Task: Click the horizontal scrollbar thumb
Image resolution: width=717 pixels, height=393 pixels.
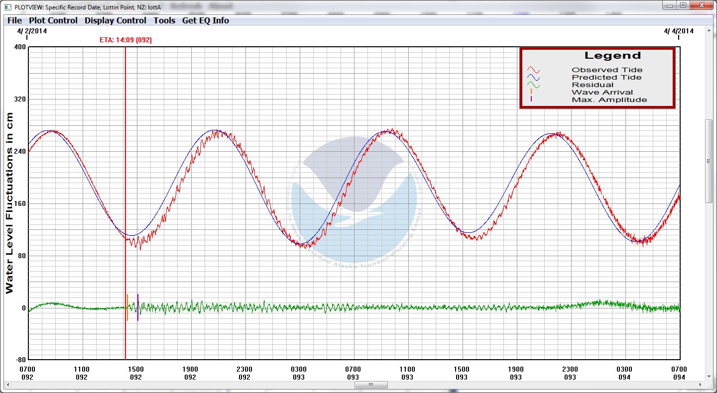Action: 371,385
